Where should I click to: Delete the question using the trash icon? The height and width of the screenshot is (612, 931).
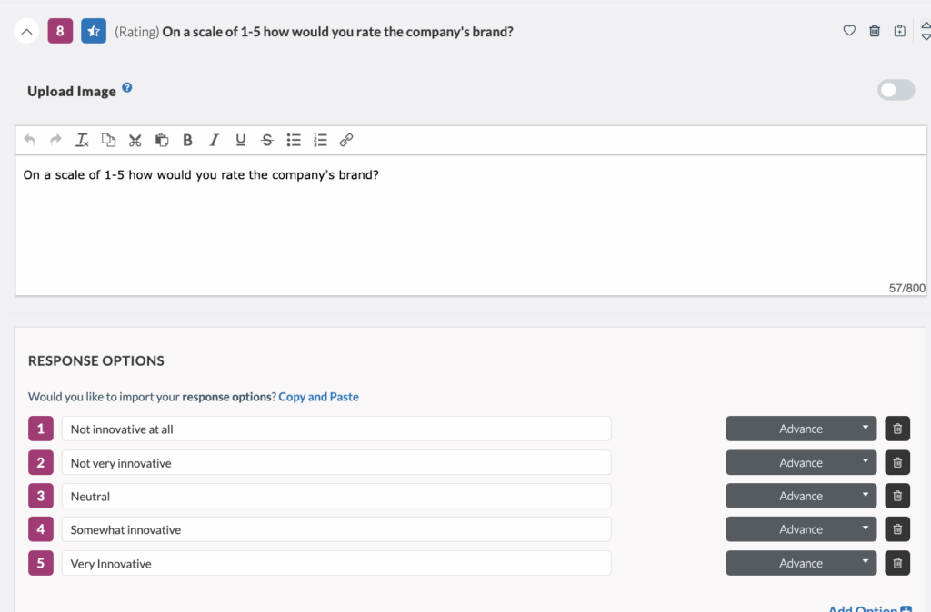(874, 30)
